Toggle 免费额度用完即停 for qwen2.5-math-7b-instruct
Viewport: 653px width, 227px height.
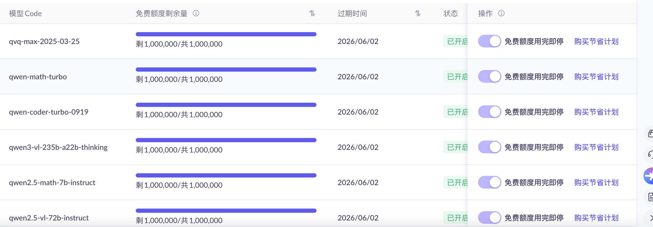click(489, 182)
